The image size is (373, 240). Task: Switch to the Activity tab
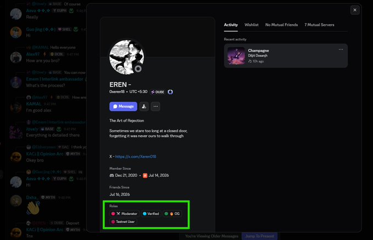pos(231,25)
